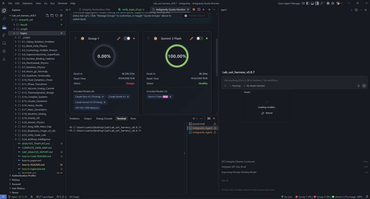Edit Gemini 3 Flash name with pencil icon
The height and width of the screenshot is (199, 370).
(191, 38)
